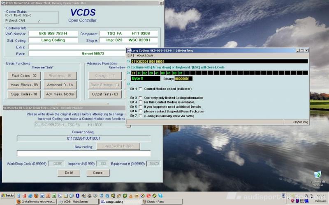Click the Bluetooth icon in quick launch
Image resolution: width=329 pixels, height=205 pixels.
[x=77, y=196]
